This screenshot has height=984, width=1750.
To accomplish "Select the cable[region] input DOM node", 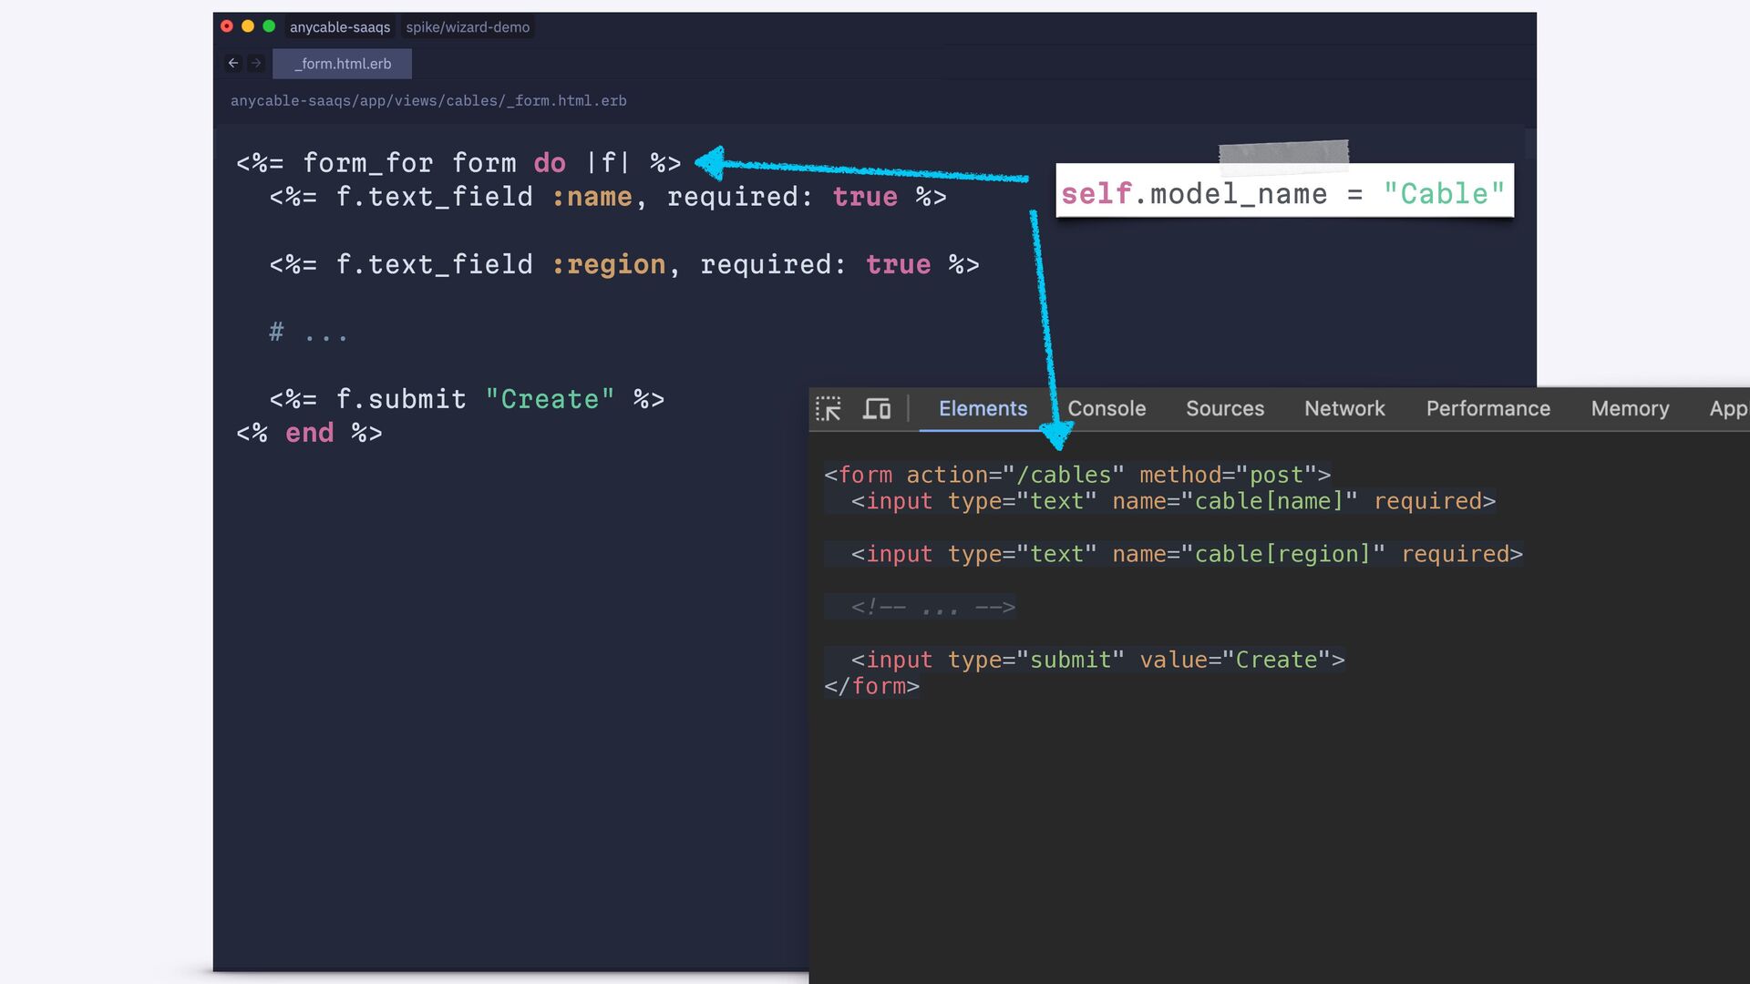I will coord(1186,554).
